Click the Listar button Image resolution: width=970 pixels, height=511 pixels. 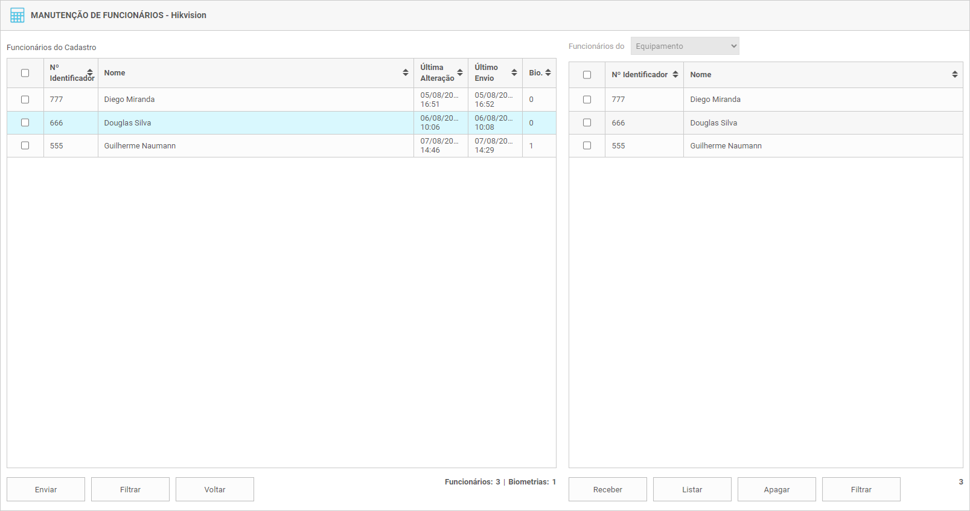(692, 489)
